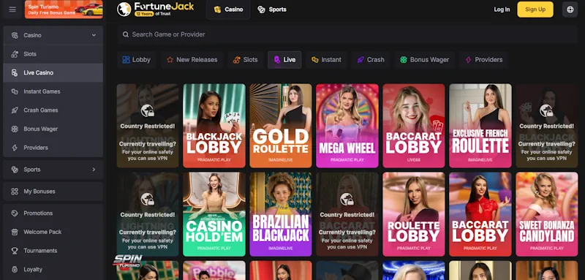This screenshot has width=585, height=280.
Task: Select the Live category tab
Action: coord(284,60)
